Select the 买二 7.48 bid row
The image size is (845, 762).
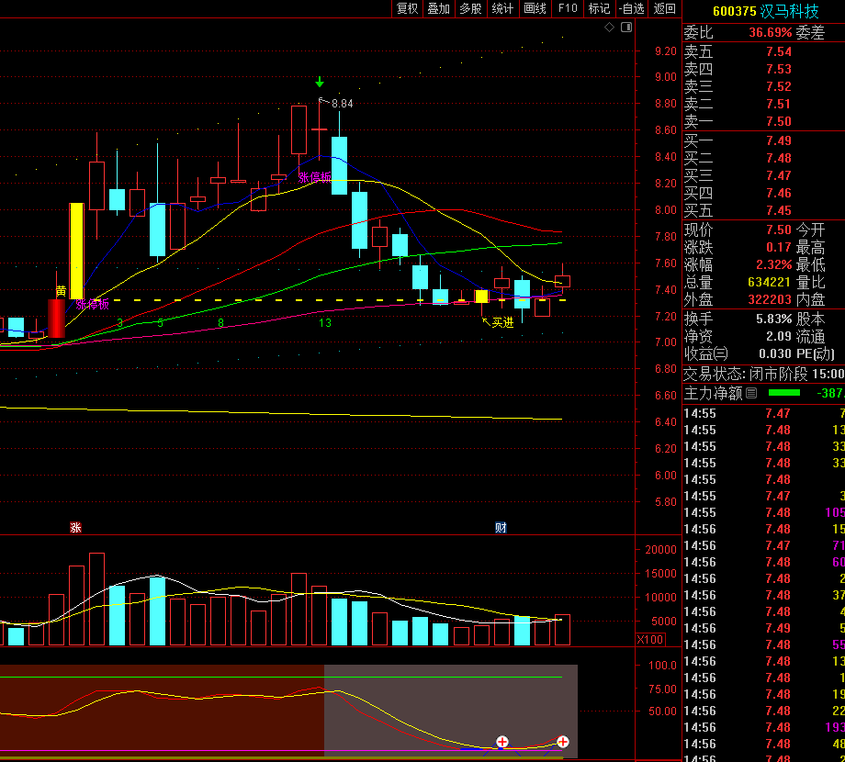(x=763, y=158)
